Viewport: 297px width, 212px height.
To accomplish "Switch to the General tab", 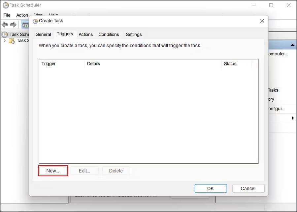I will [x=43, y=35].
